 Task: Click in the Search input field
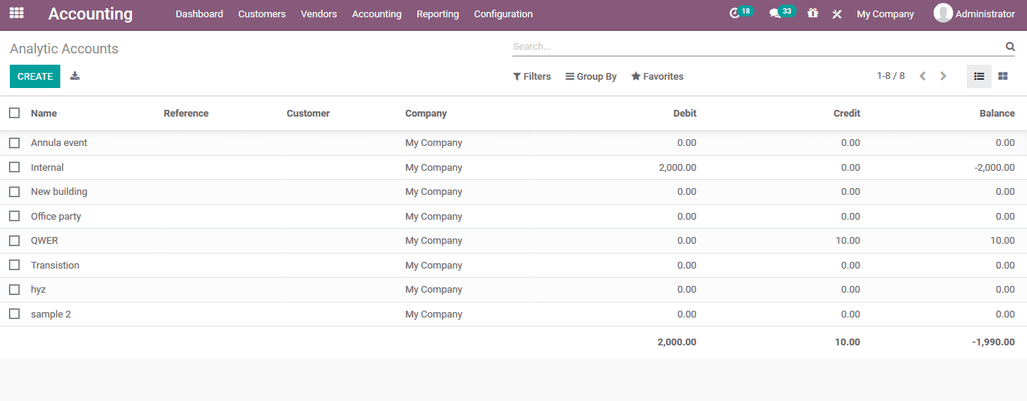[x=753, y=47]
